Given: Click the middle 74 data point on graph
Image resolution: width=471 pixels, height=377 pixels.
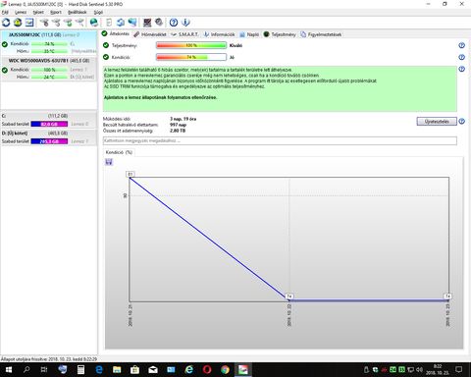Looking at the screenshot, I should [x=289, y=296].
